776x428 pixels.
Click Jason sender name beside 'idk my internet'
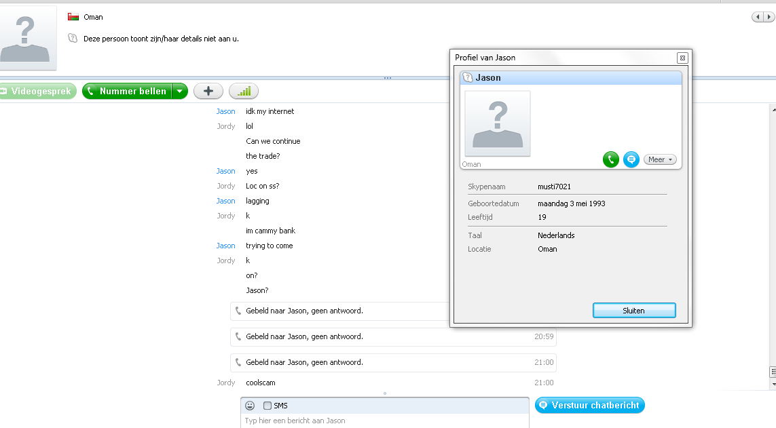[225, 112]
